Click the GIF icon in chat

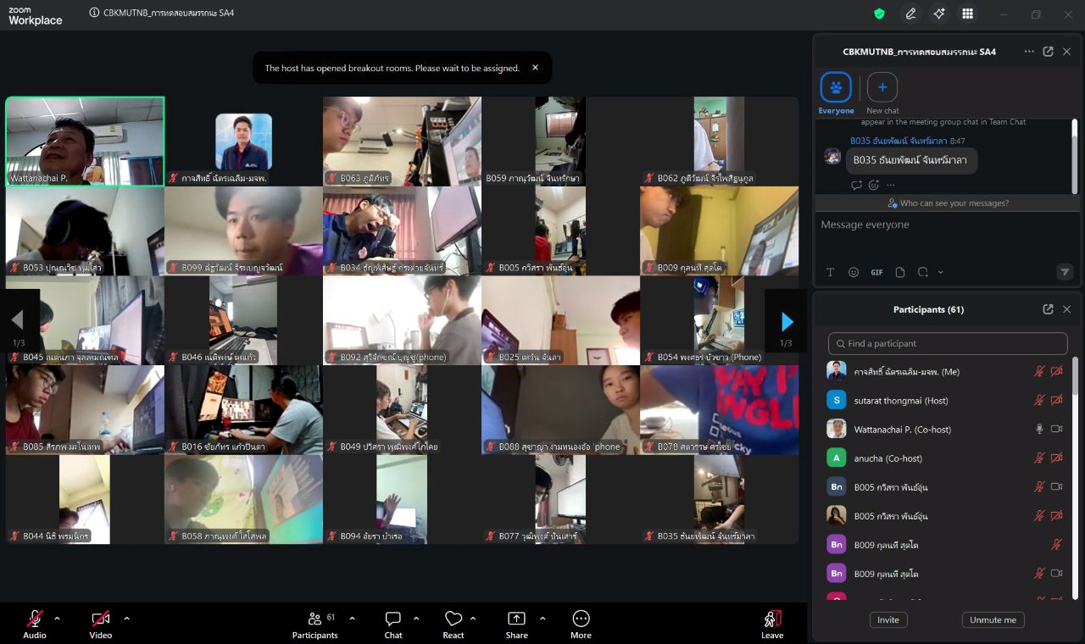pos(876,272)
